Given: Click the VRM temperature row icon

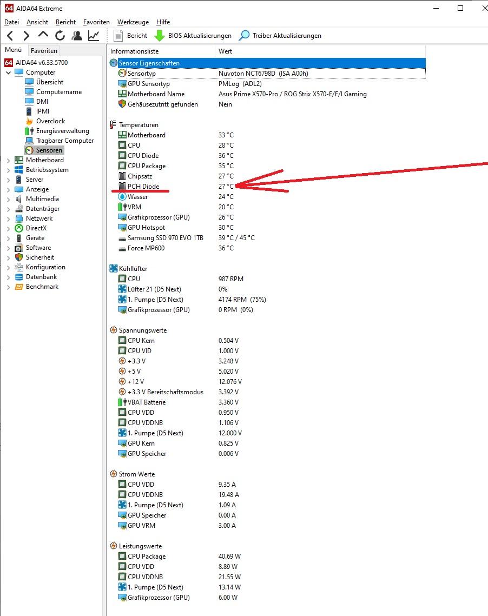Looking at the screenshot, I should tap(122, 207).
